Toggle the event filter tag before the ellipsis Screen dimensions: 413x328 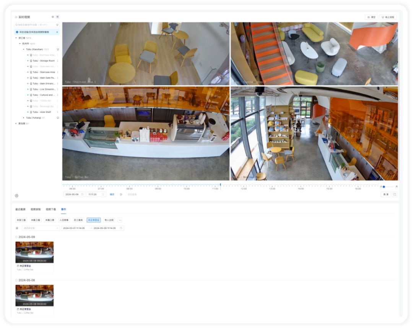click(x=109, y=220)
